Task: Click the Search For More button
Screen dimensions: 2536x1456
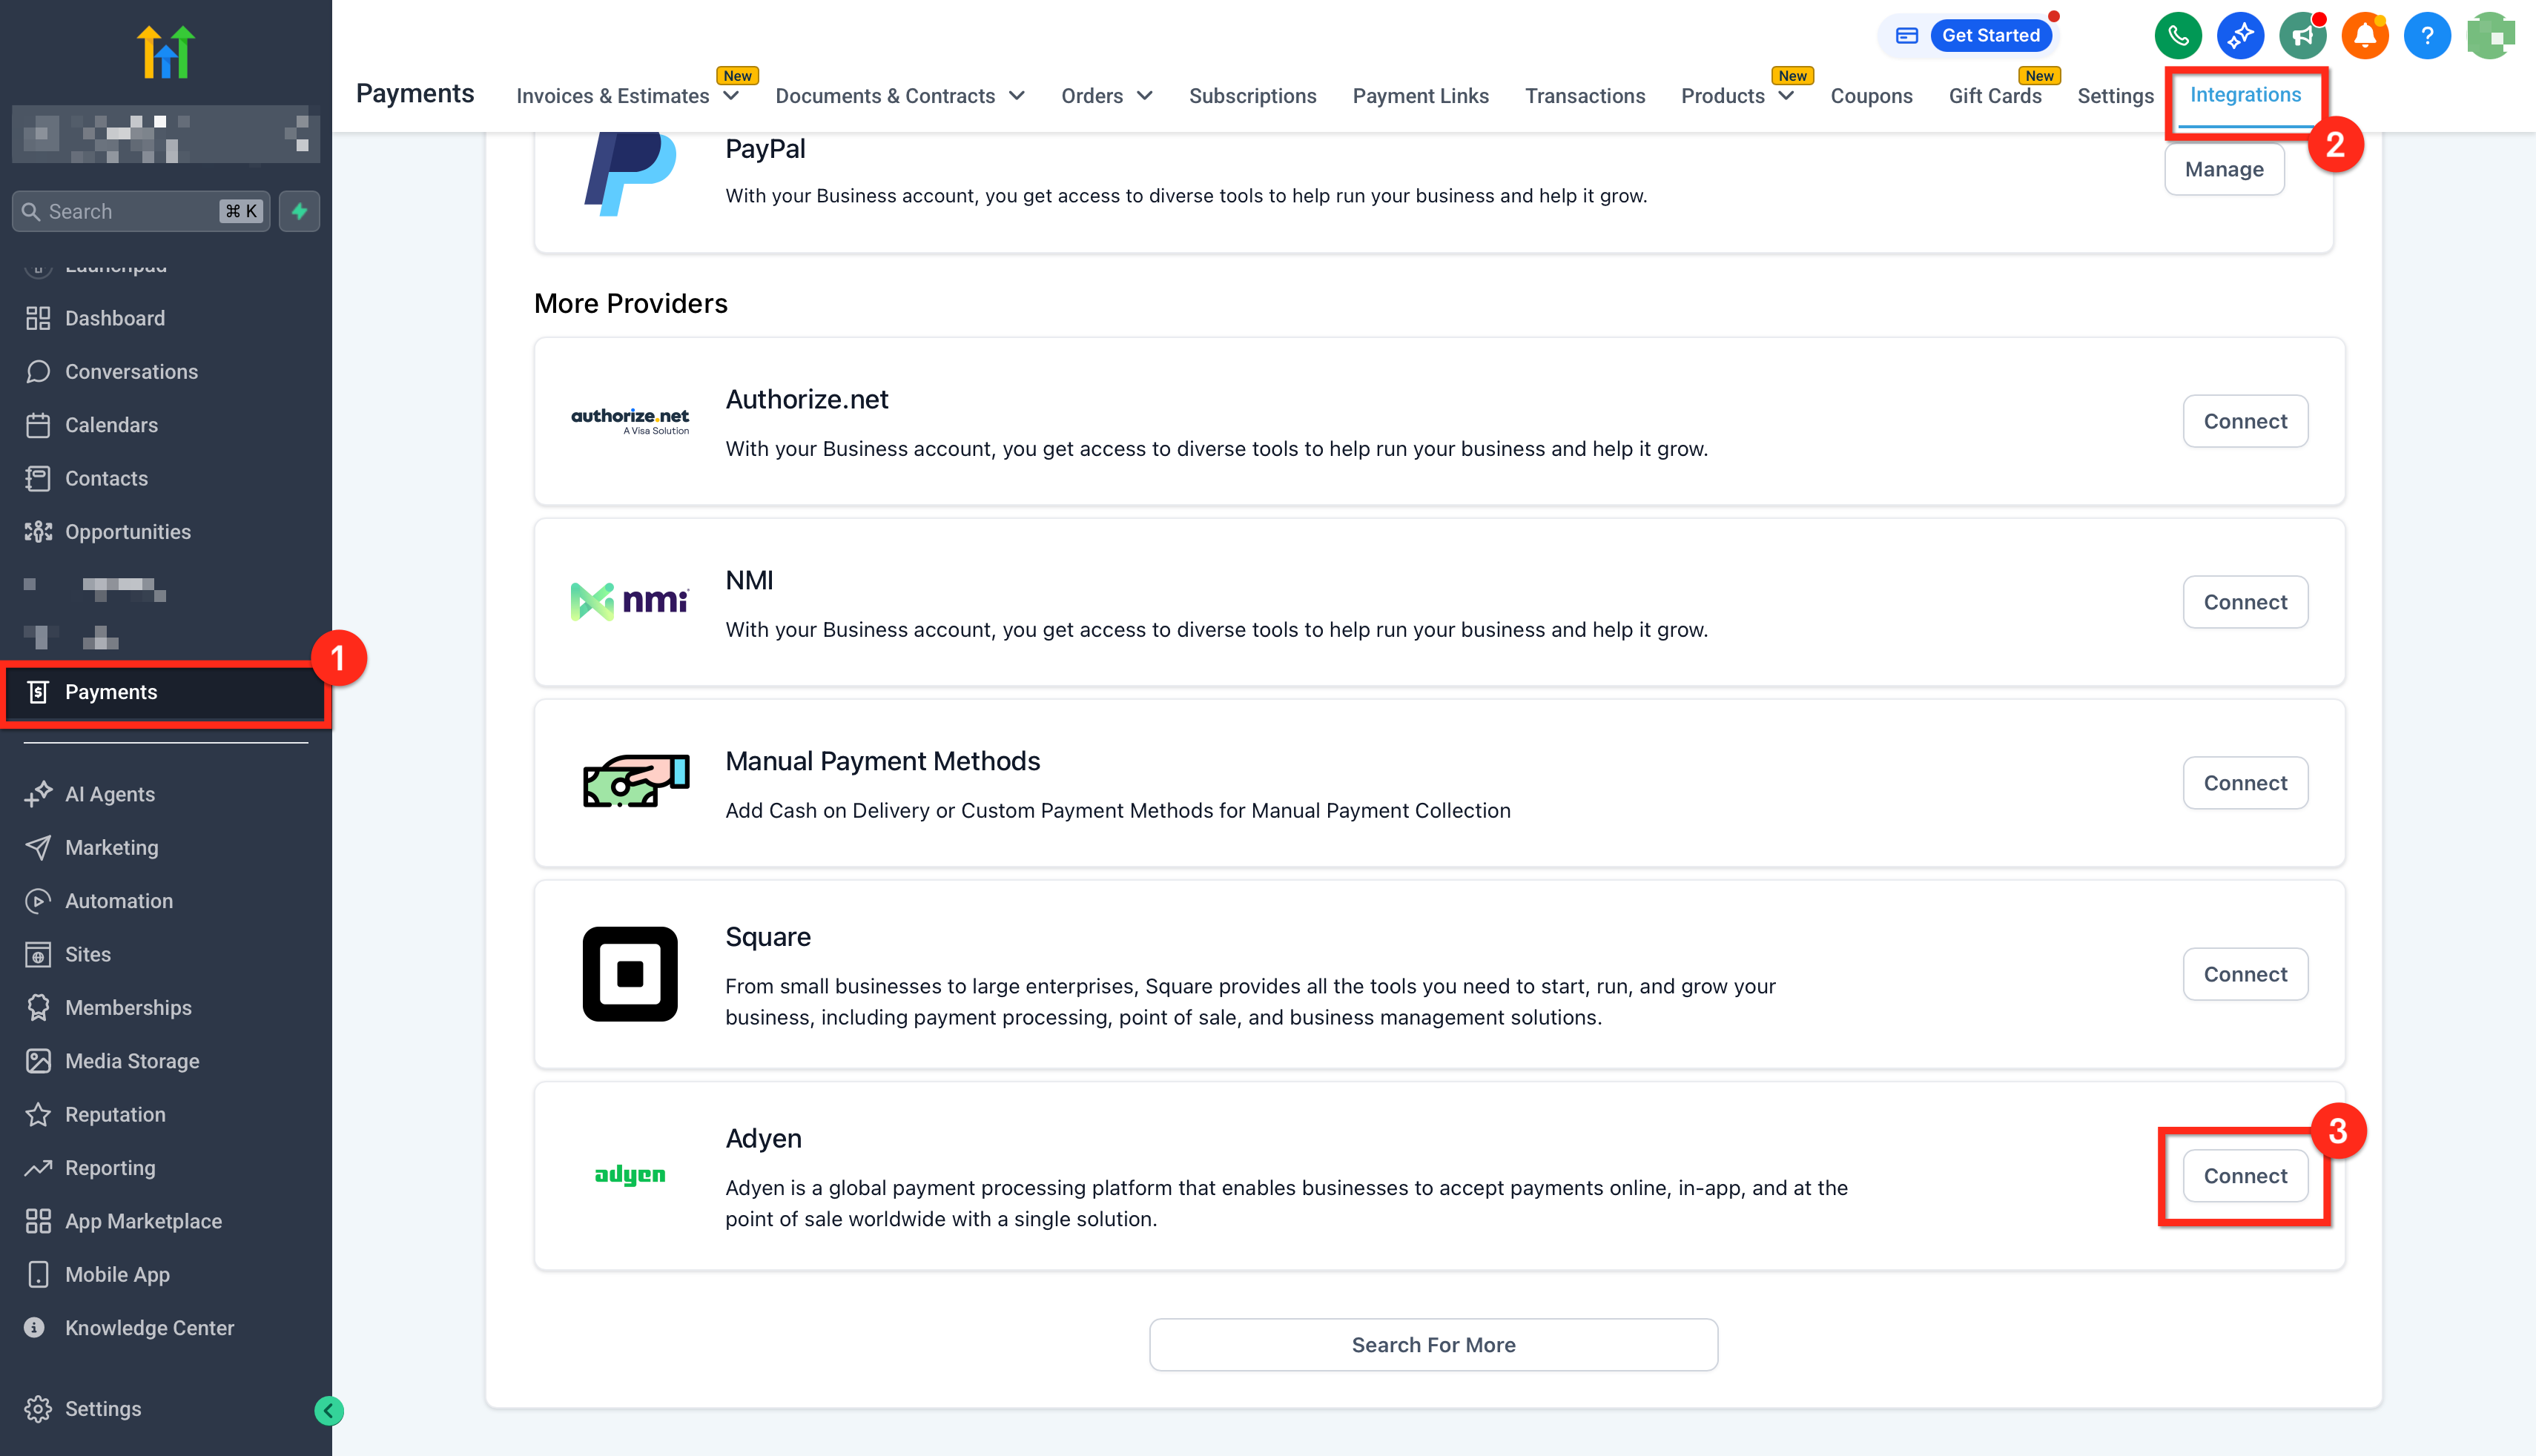Action: (1433, 1345)
